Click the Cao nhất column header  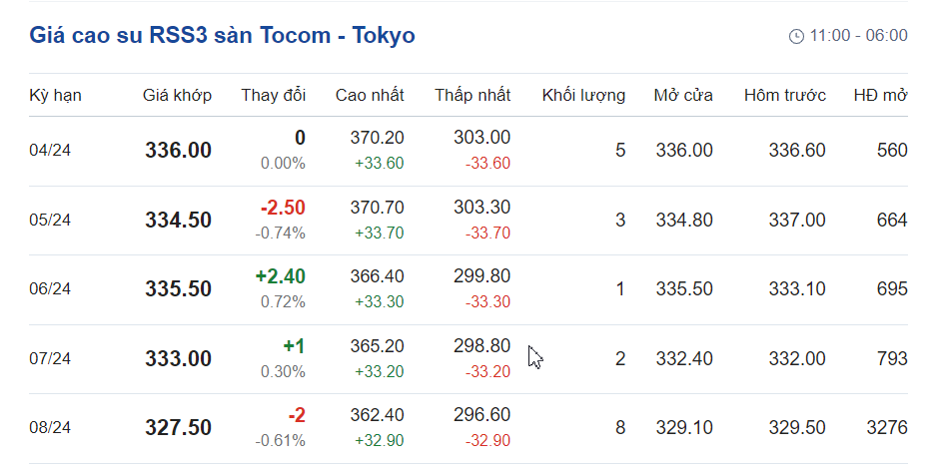click(370, 96)
